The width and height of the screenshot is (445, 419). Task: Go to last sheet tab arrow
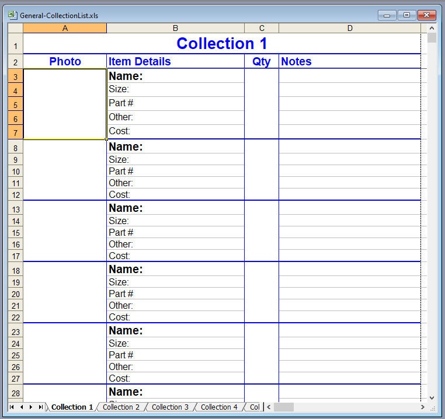[x=40, y=407]
